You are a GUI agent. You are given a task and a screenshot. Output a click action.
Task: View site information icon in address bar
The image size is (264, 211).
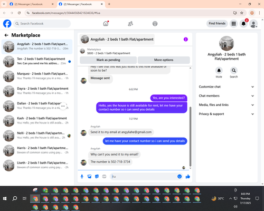click(x=28, y=13)
